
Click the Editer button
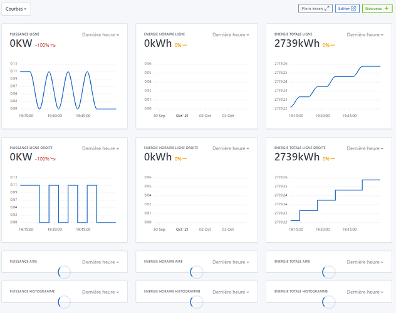pos(347,9)
